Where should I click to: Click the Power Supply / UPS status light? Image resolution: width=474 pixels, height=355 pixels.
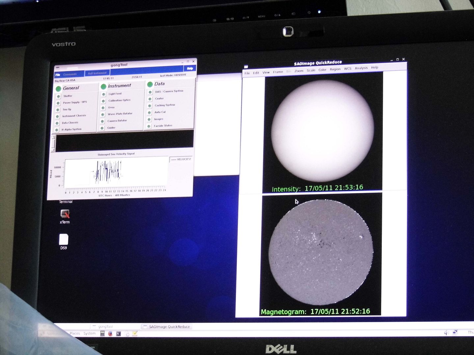pyautogui.click(x=58, y=103)
